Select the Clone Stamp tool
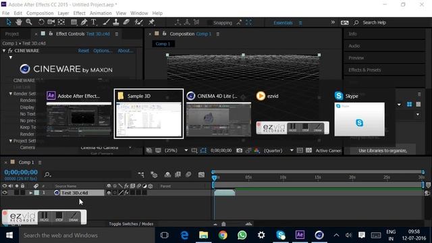Image resolution: width=432 pixels, height=243 pixels. tap(116, 22)
